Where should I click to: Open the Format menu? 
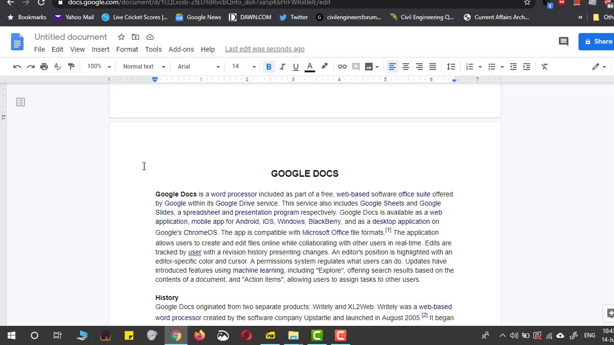pyautogui.click(x=127, y=49)
